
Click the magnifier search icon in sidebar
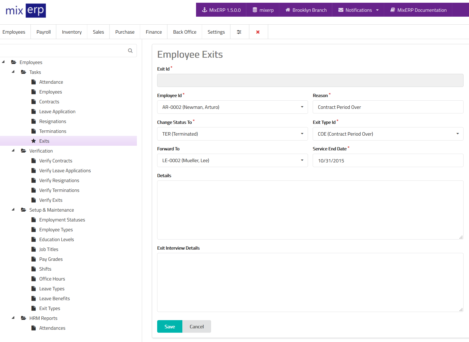(130, 51)
